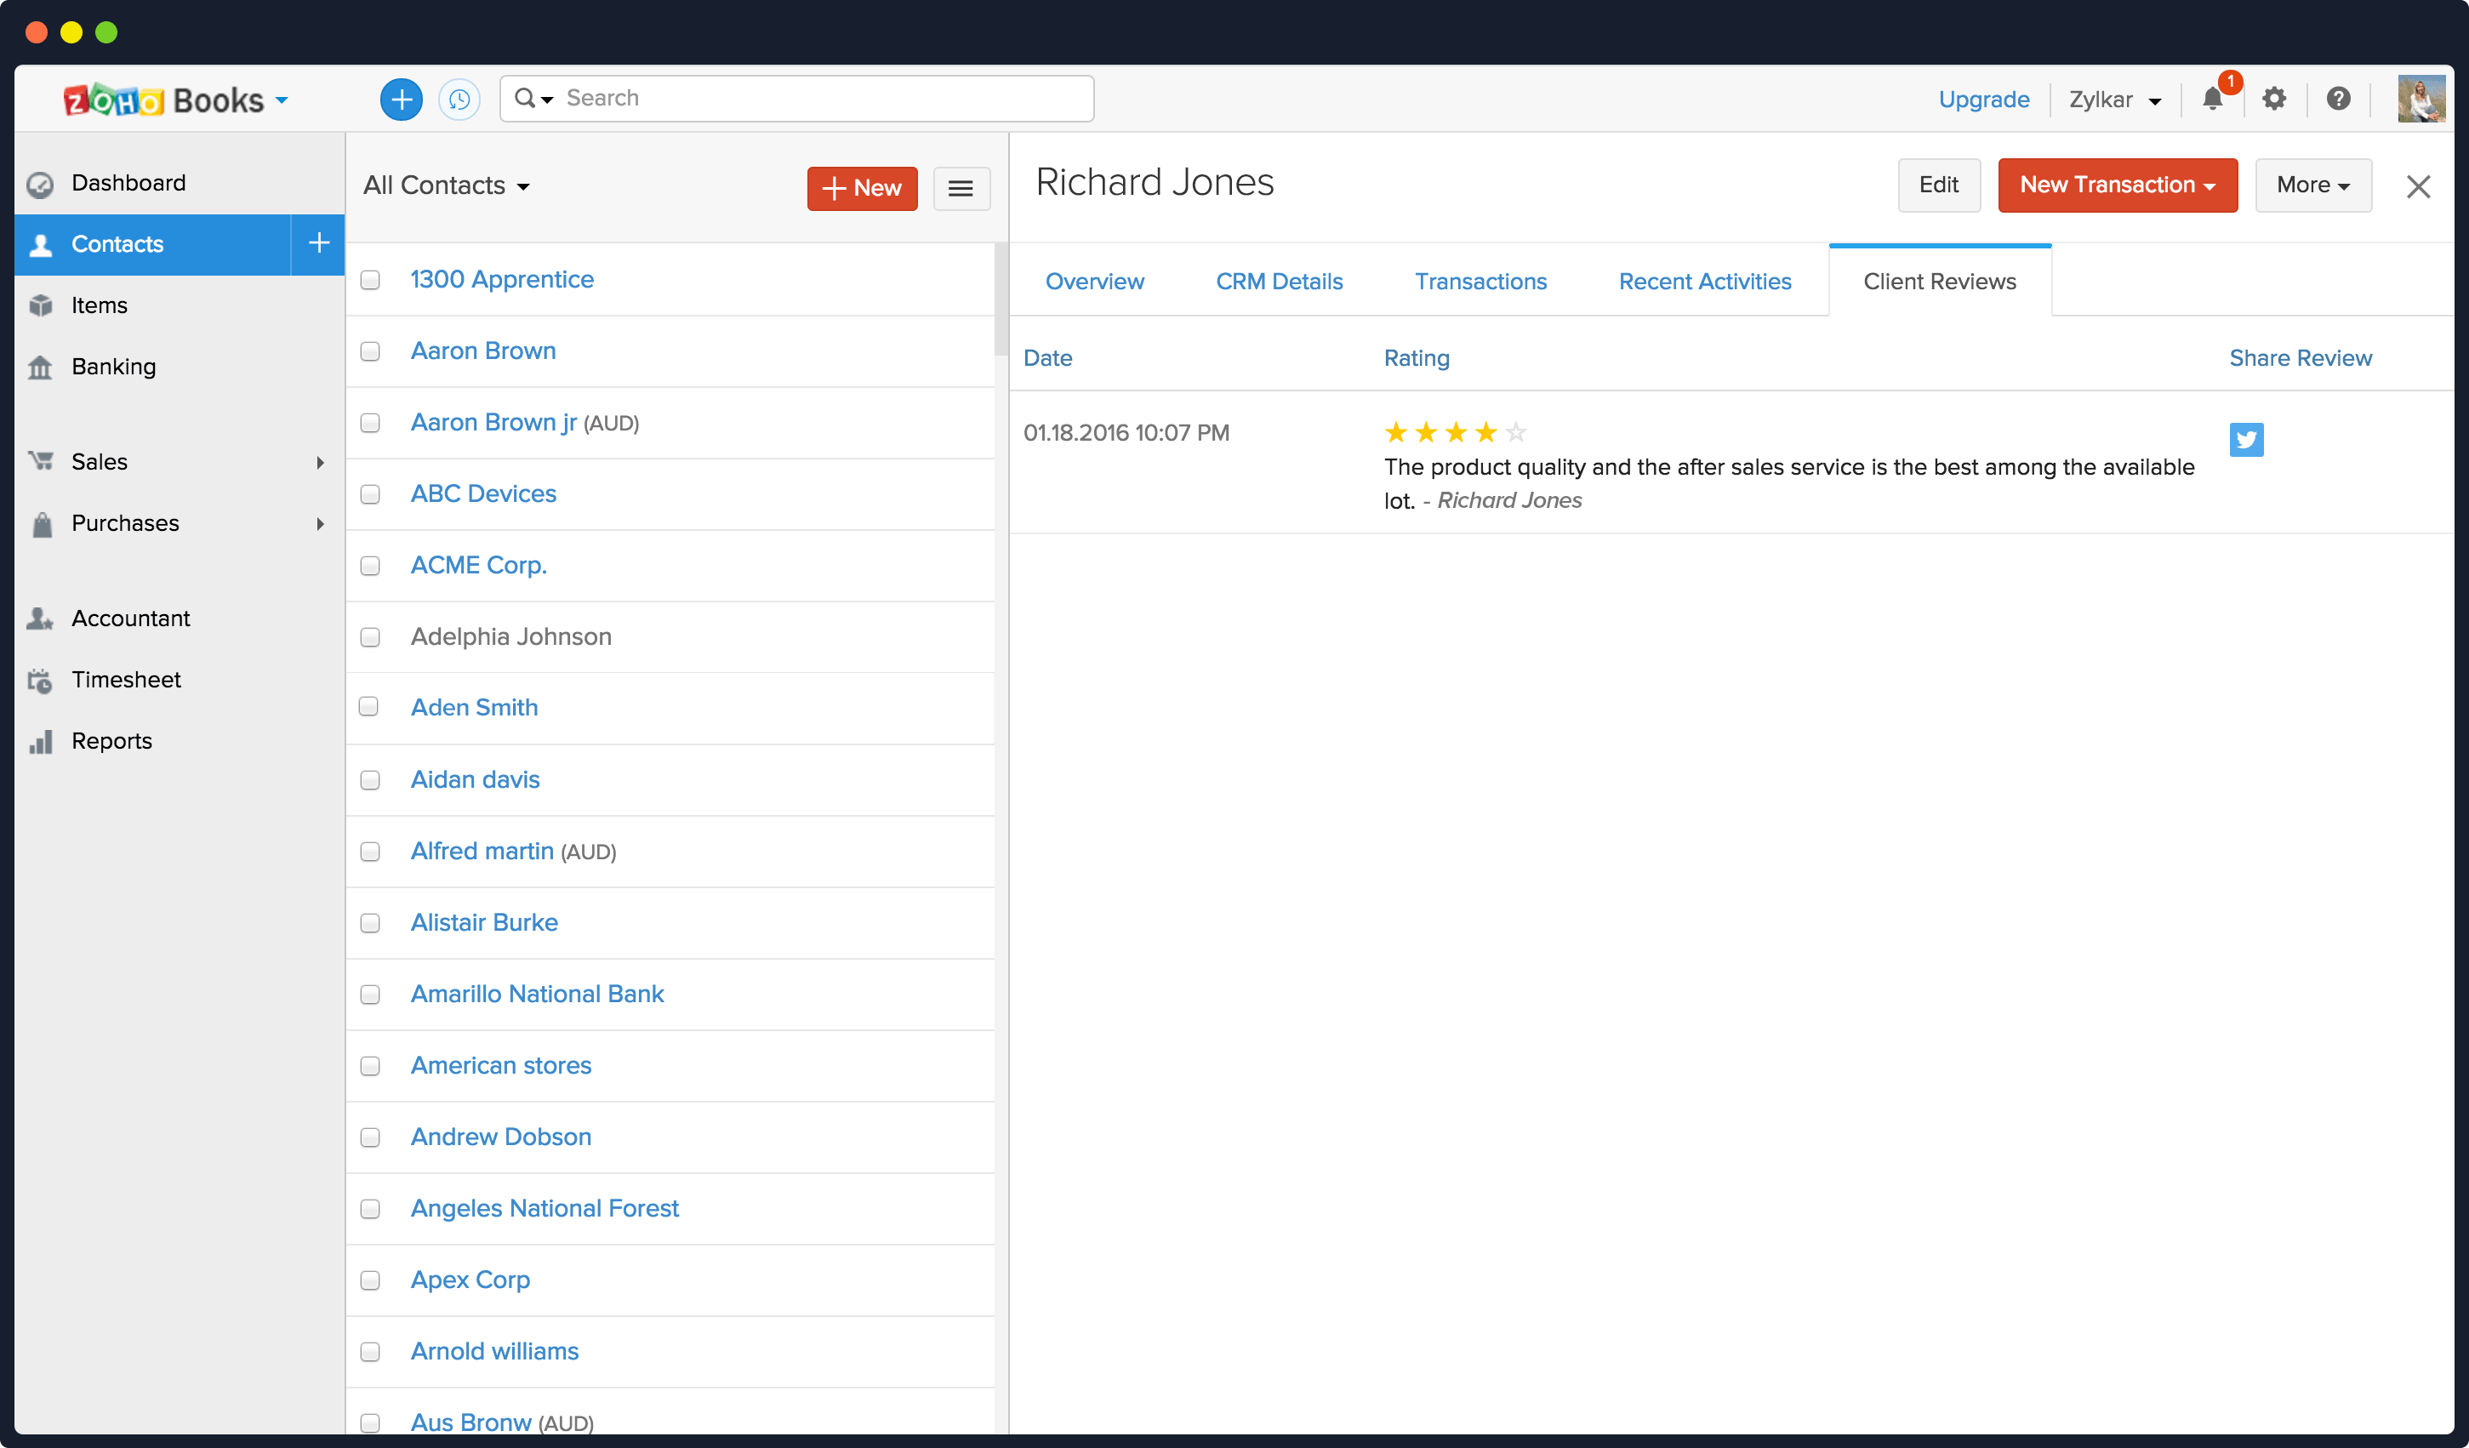Click the help question mark icon
Screen dimensions: 2469x1448
[2338, 99]
